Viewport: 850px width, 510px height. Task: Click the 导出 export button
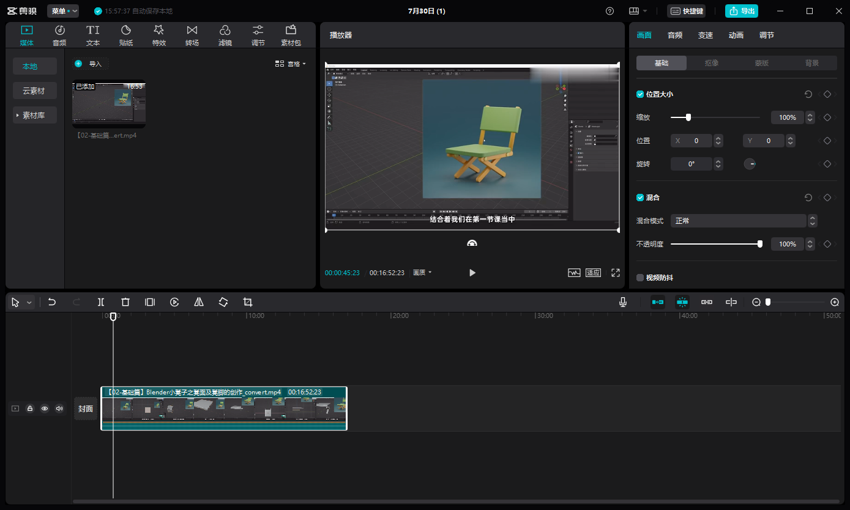(742, 11)
